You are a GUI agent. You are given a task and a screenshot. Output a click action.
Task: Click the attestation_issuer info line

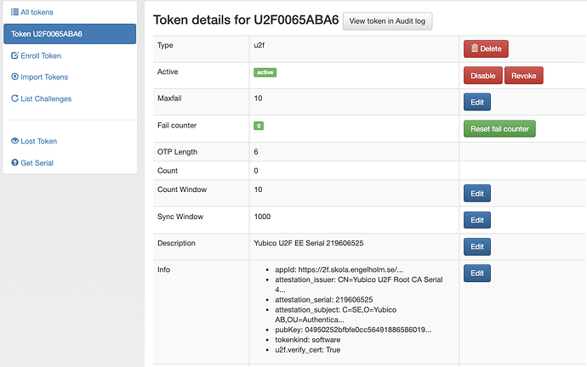[359, 285]
